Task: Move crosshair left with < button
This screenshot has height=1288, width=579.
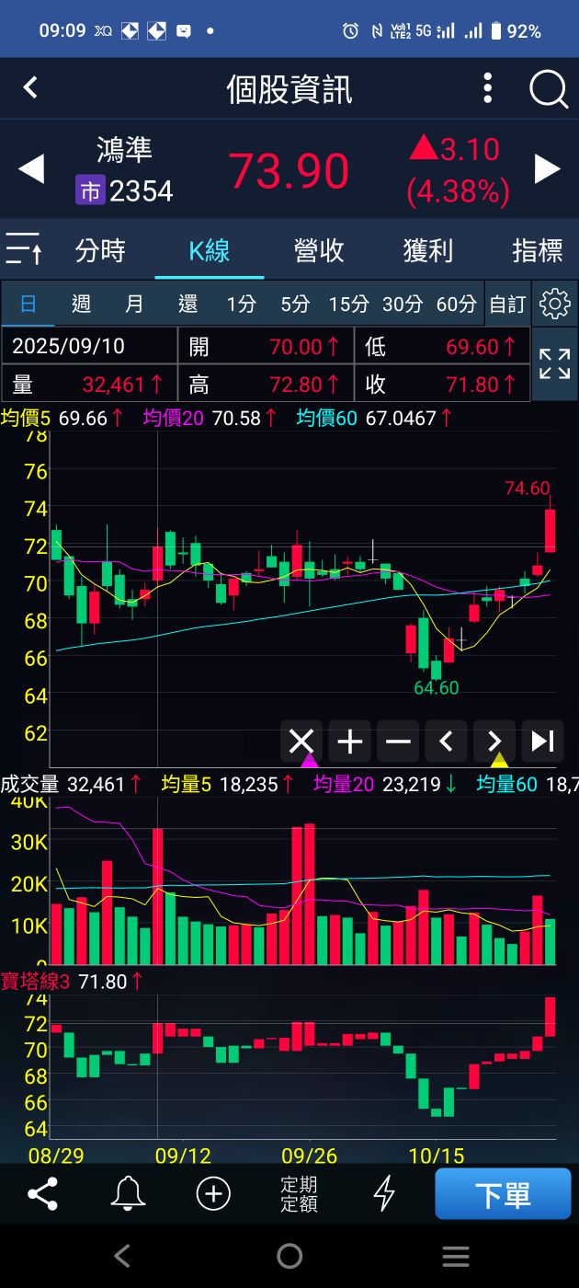Action: click(446, 741)
